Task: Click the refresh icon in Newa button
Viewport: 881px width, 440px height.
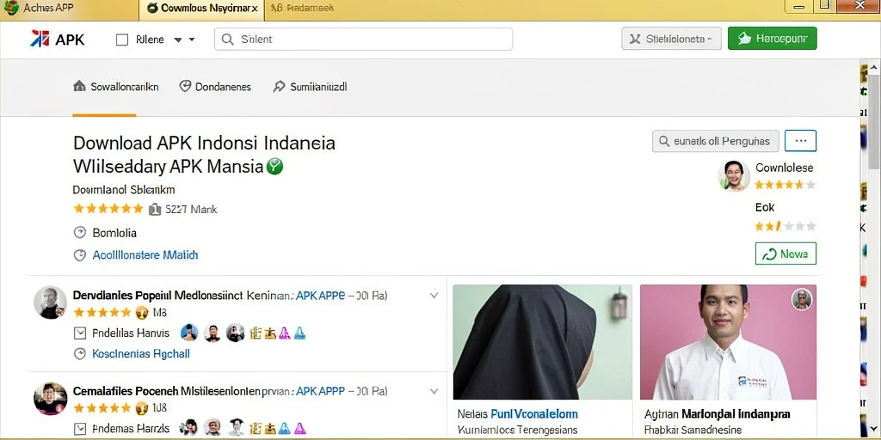Action: [x=768, y=254]
